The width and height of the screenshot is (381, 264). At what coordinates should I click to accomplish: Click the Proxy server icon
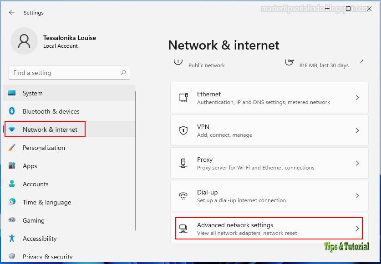(183, 163)
